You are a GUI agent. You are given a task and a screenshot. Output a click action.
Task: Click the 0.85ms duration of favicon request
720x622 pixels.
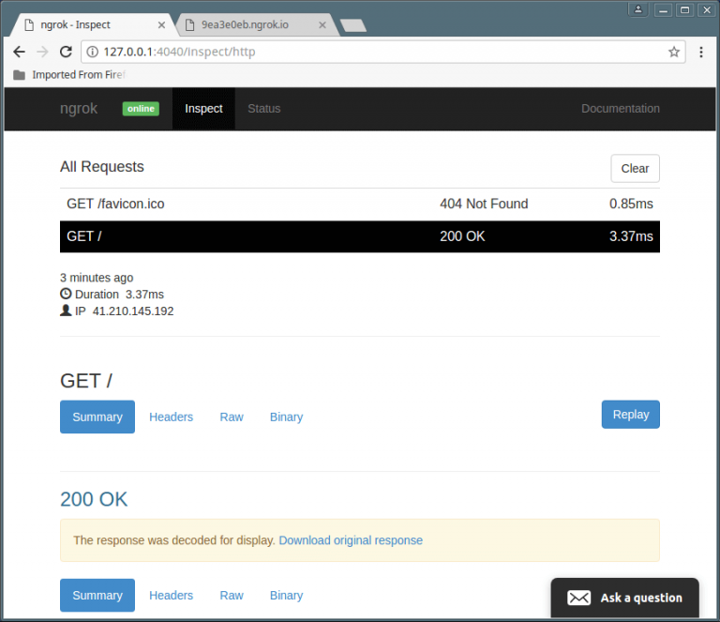pos(631,204)
